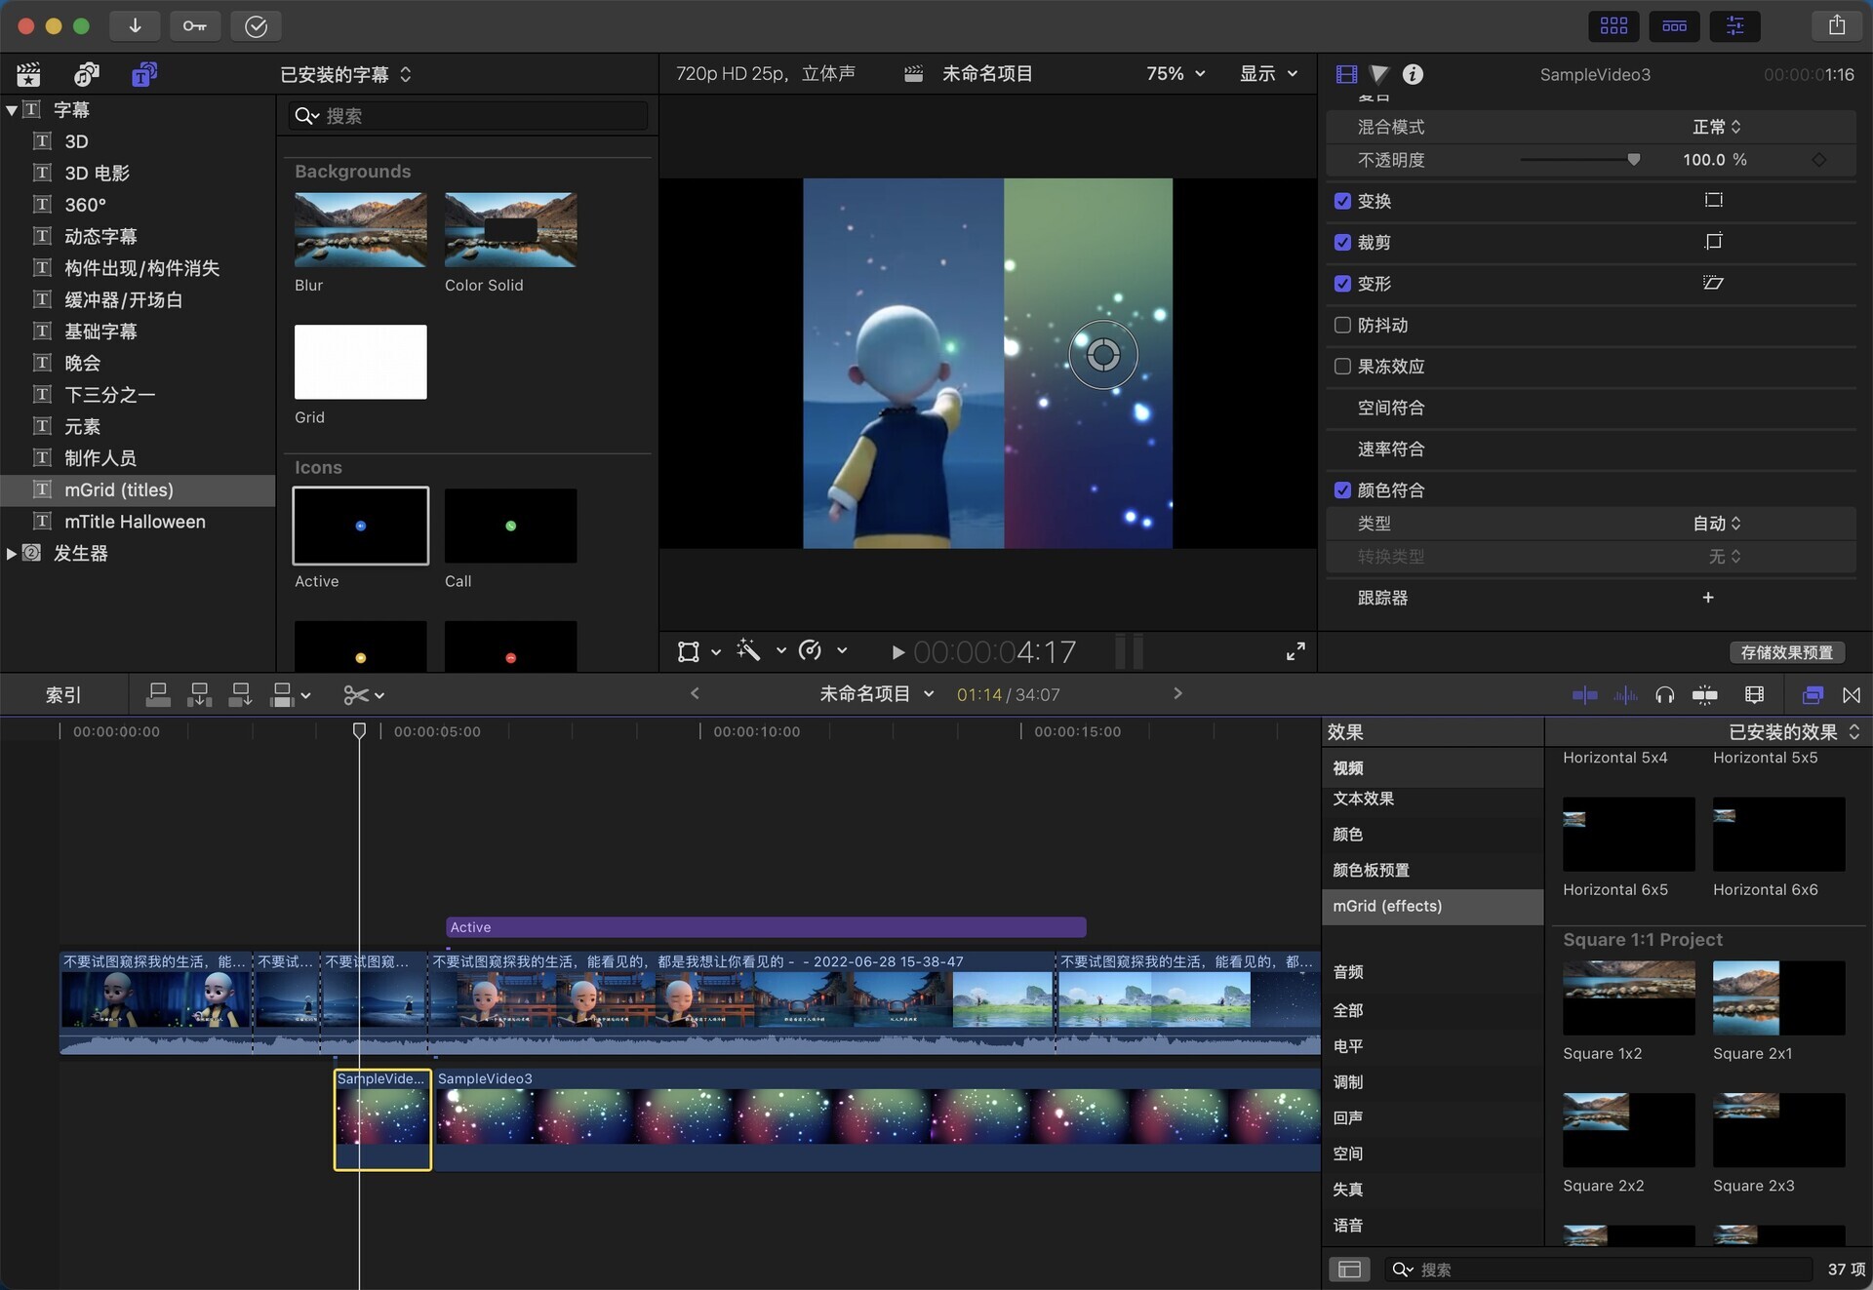Image resolution: width=1873 pixels, height=1290 pixels.
Task: Click the titles search field
Action: click(468, 115)
